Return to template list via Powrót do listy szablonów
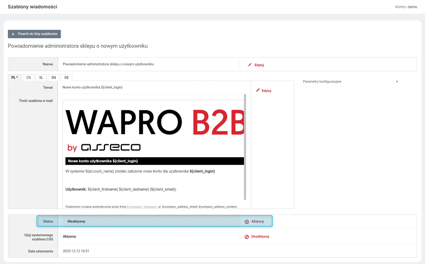This screenshot has height=264, width=425. tap(34, 34)
